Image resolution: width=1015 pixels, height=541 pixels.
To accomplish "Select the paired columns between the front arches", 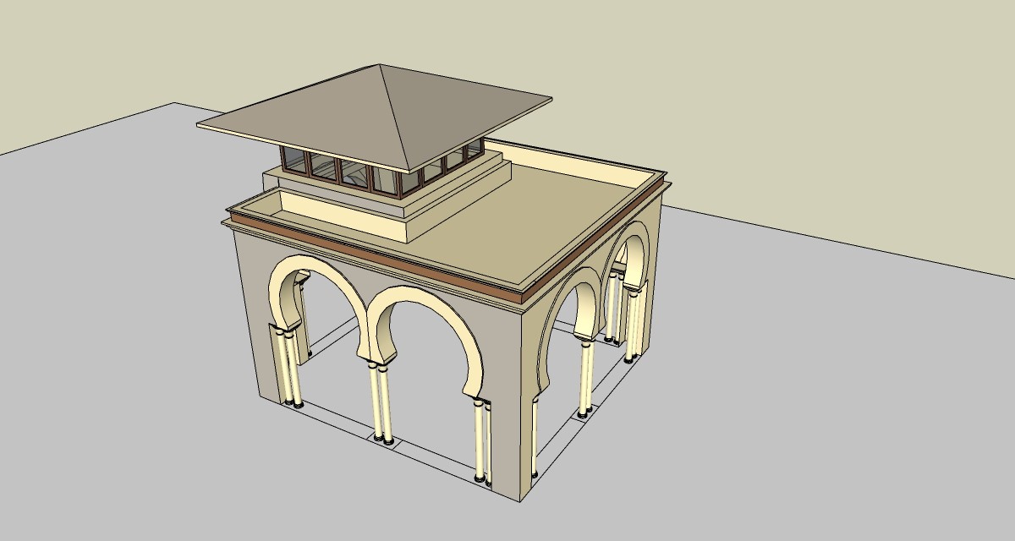I will click(x=380, y=402).
